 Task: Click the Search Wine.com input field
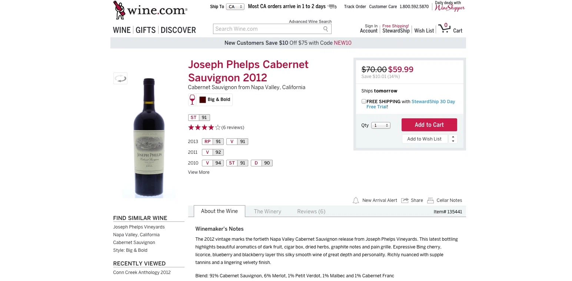click(x=267, y=29)
